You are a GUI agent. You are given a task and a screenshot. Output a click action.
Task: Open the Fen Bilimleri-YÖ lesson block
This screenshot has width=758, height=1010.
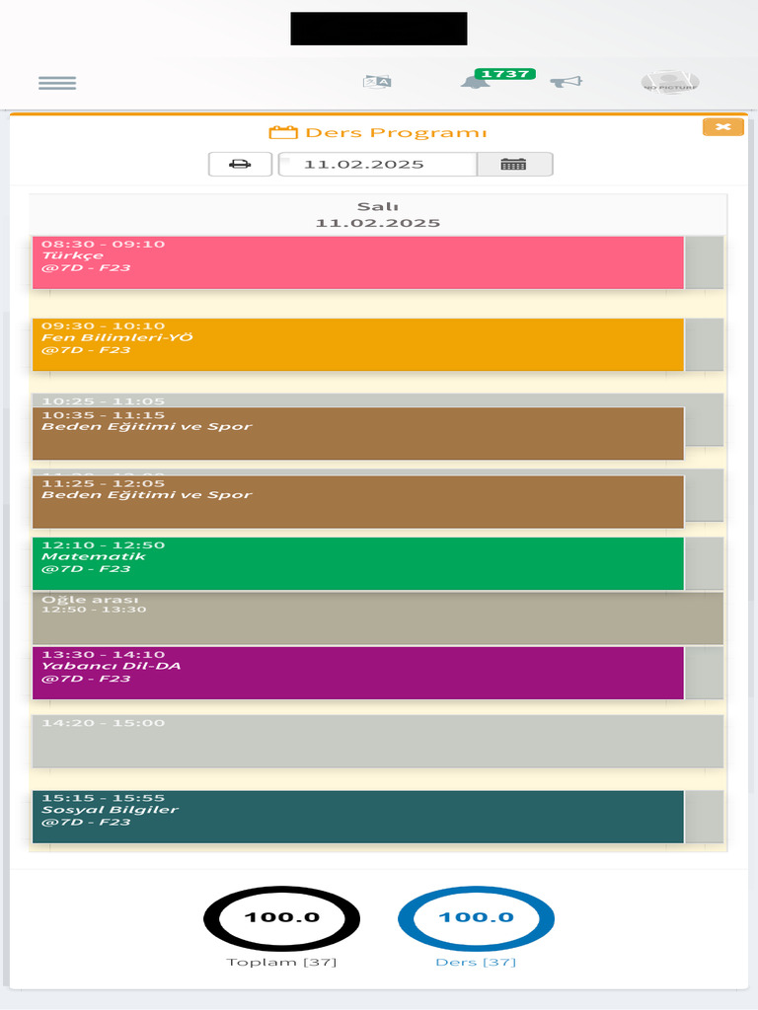[357, 344]
